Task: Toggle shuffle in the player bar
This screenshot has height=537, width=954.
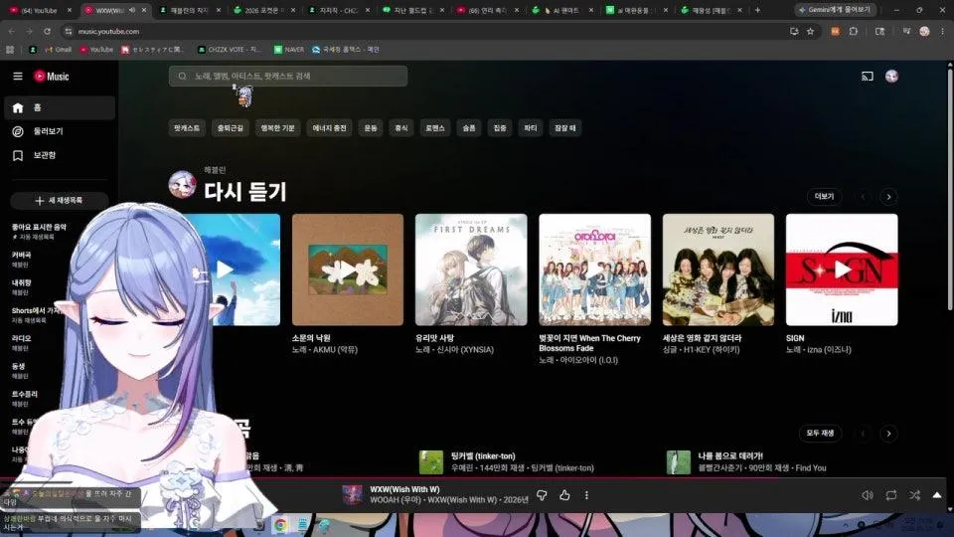Action: click(914, 495)
